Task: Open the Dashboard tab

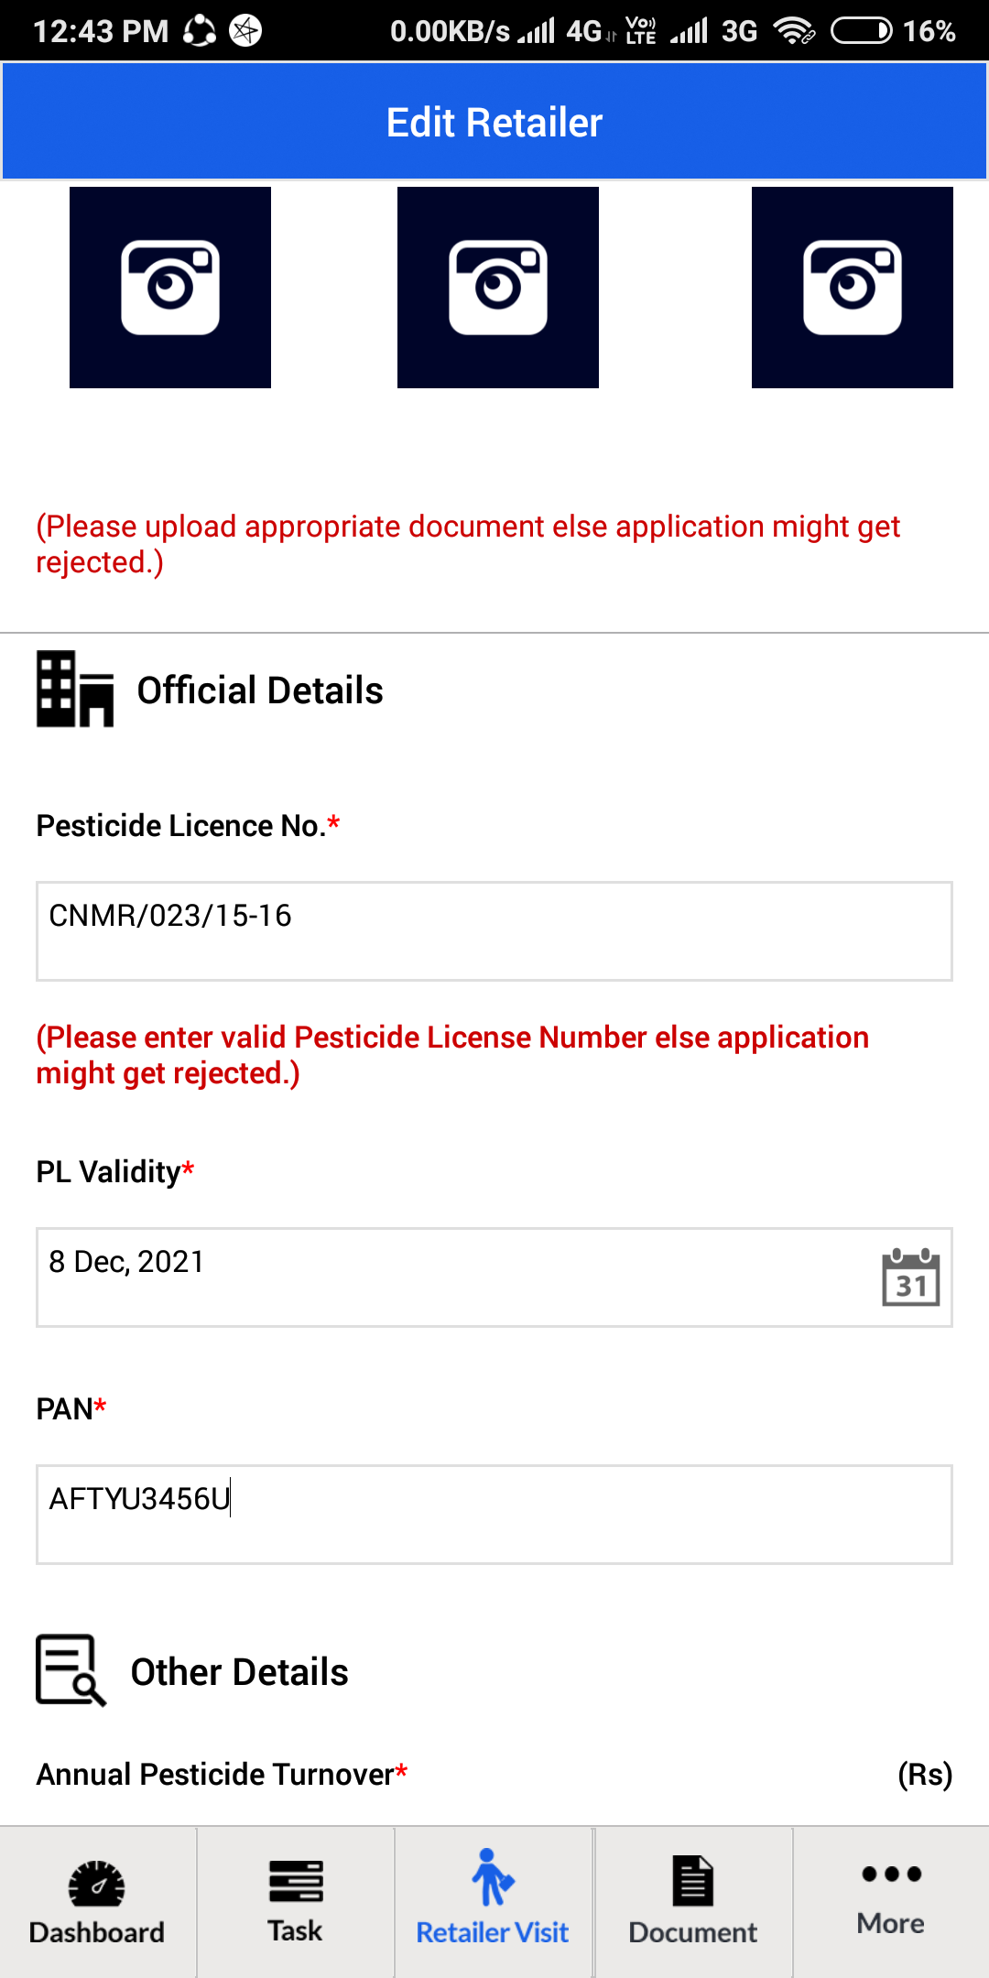Action: pos(97,1903)
